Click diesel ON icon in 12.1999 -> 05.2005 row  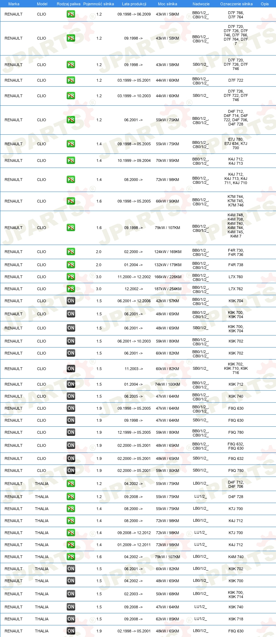pos(71,432)
